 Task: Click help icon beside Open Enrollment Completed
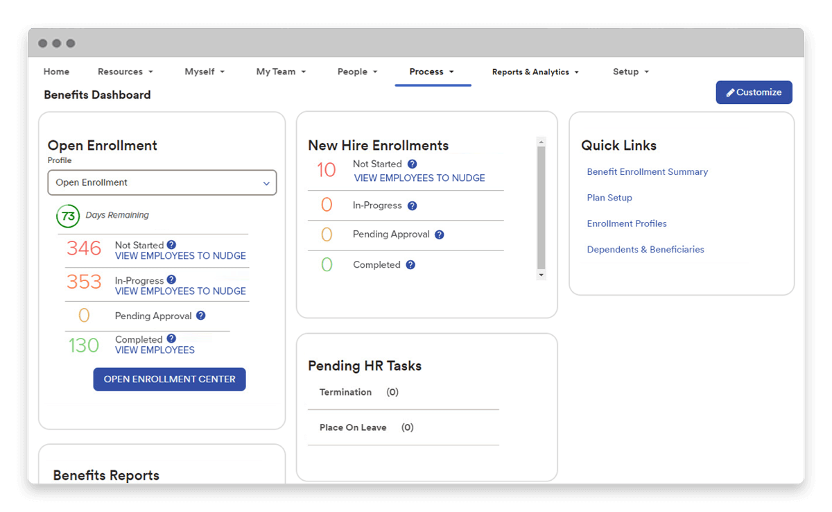(x=171, y=339)
